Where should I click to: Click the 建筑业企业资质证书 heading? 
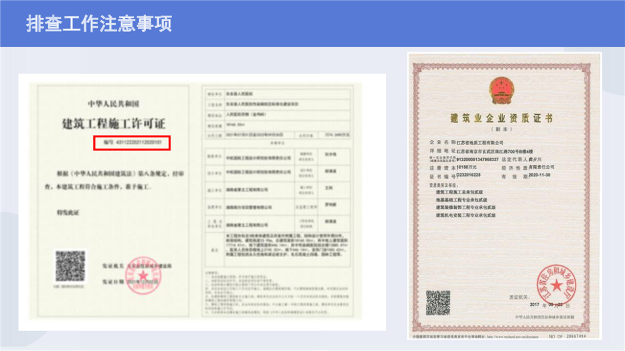click(x=501, y=118)
